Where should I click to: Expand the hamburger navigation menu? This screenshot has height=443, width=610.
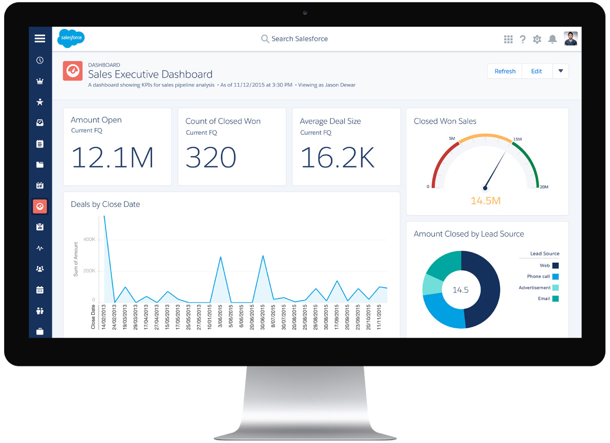tap(40, 38)
